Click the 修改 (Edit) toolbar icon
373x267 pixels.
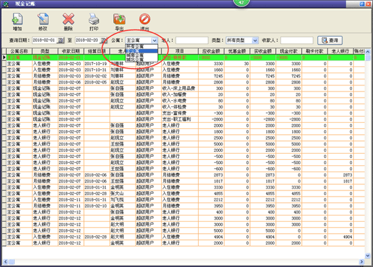click(43, 19)
